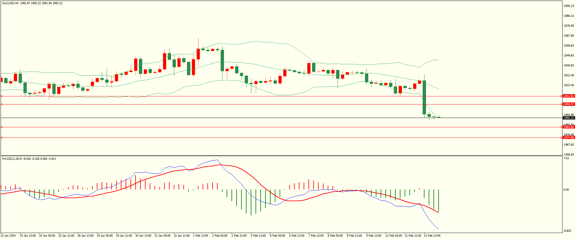
Task: Select the black horizontal line at 2004.57
Action: [x=281, y=104]
